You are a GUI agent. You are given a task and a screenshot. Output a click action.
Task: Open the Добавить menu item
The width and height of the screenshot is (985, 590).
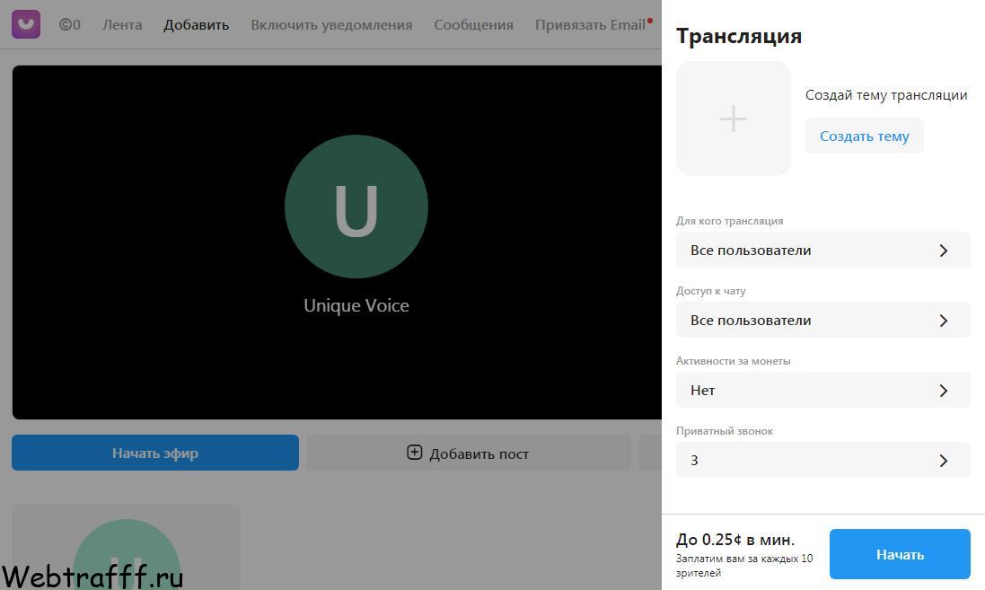tap(196, 25)
